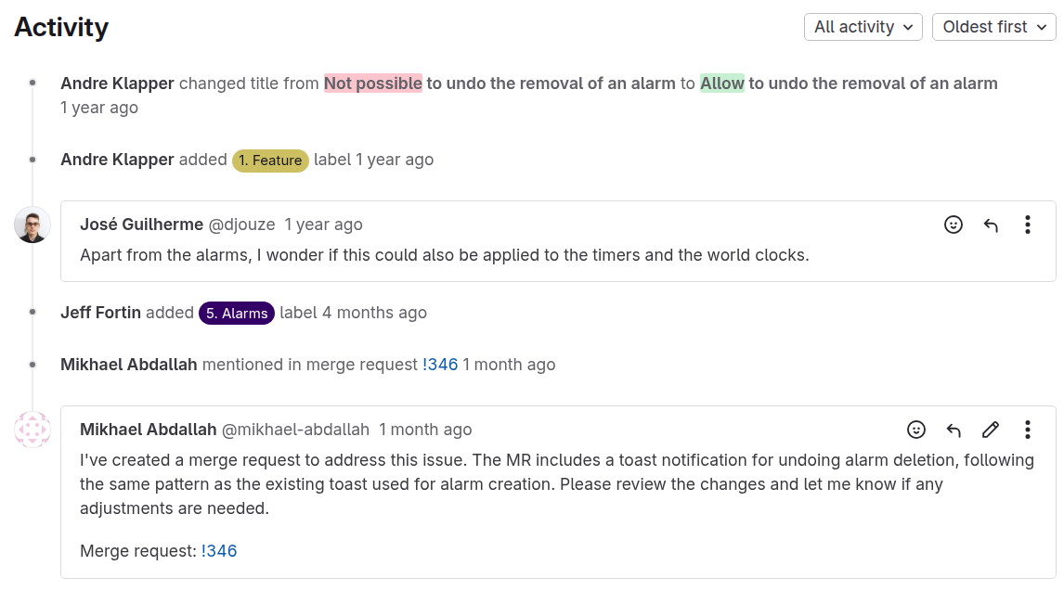Viewport: 1064px width, 591px height.
Task: Open the !346 link in Mikhael's comment
Action: [x=219, y=551]
